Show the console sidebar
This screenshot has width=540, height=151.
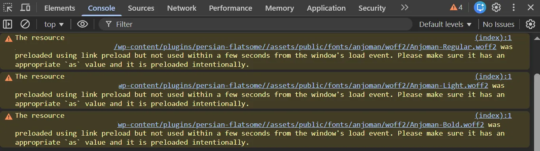click(x=8, y=24)
